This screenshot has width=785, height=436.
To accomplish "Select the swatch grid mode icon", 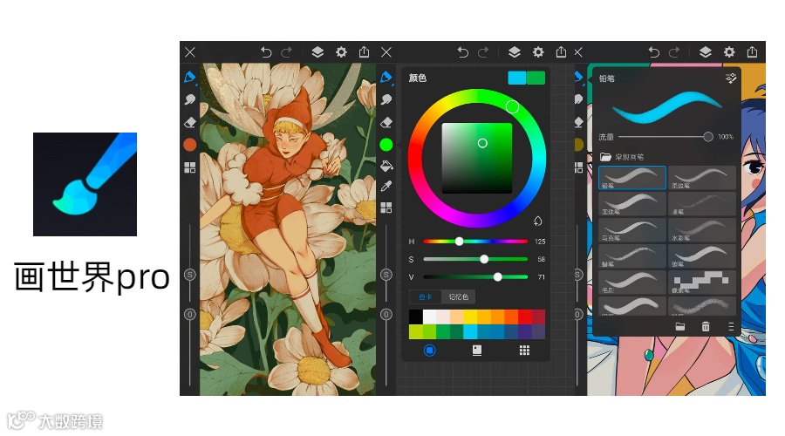I will 524,351.
